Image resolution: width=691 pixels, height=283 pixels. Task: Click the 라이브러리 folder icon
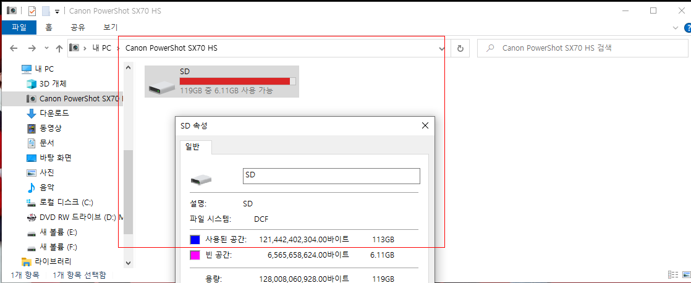(27, 262)
